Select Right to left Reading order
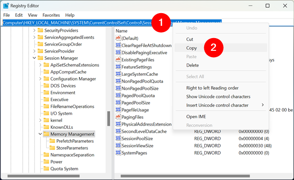This screenshot has height=180, width=294. click(220, 88)
